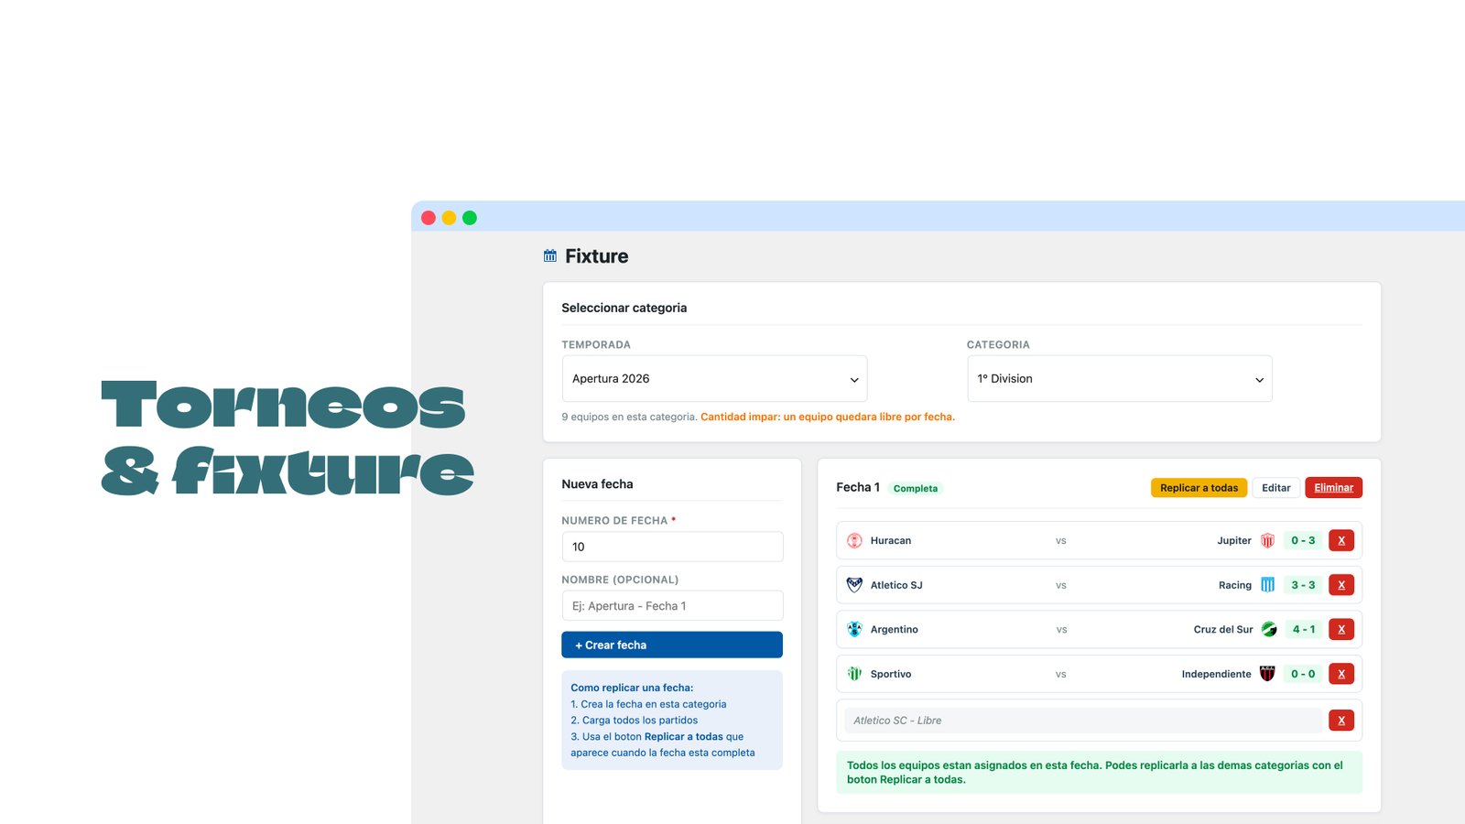Viewport: 1465px width, 824px height.
Task: Click the calendar icon beside Fixture title
Action: click(549, 256)
